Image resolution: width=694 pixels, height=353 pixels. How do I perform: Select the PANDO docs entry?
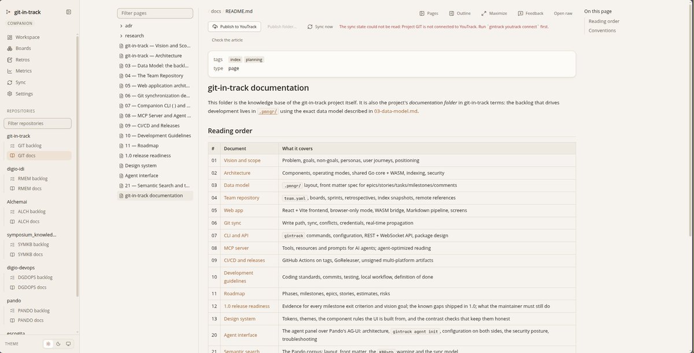(x=39, y=320)
